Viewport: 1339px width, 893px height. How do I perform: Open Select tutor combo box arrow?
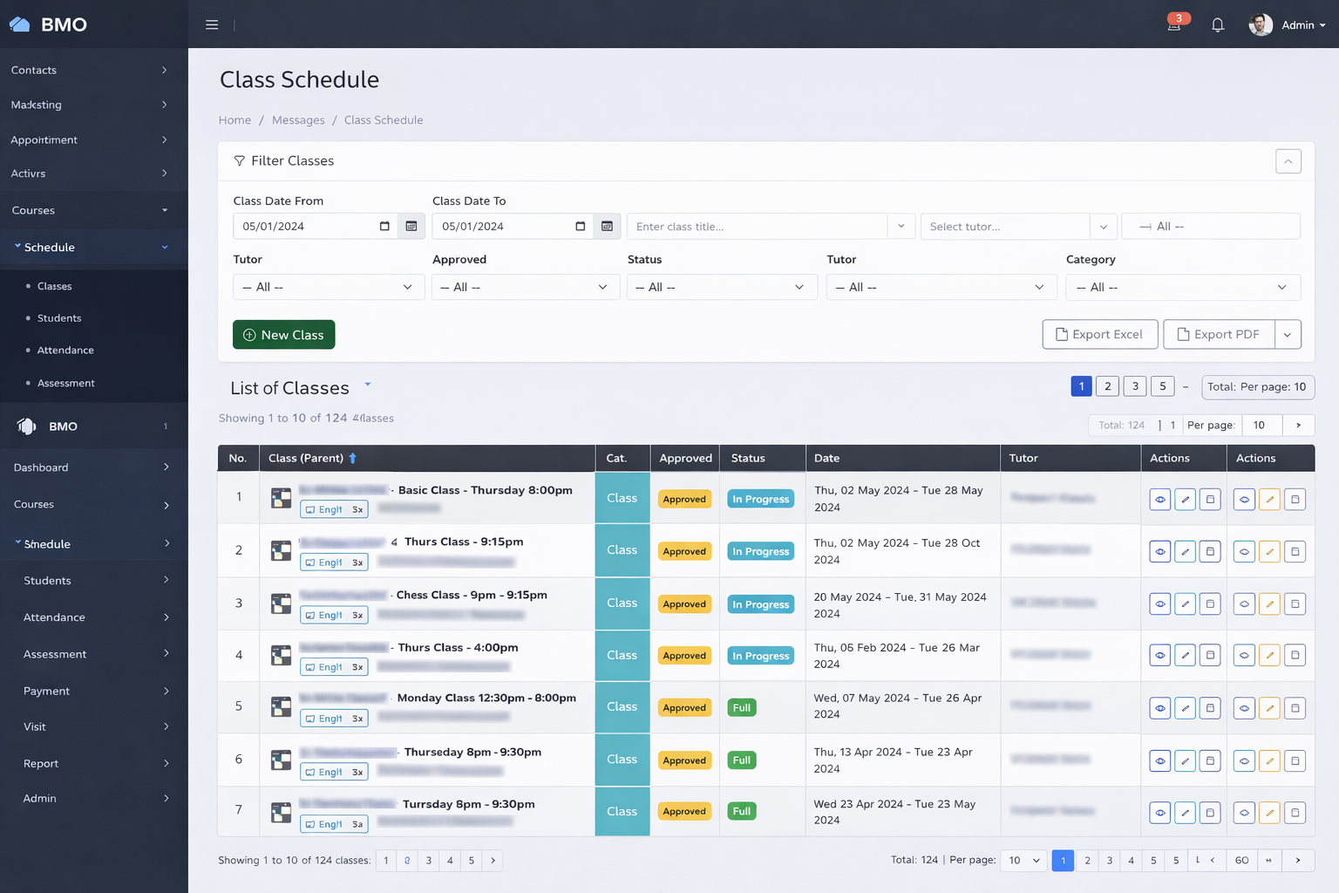pyautogui.click(x=1103, y=226)
